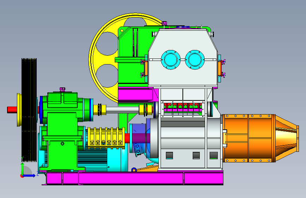The image size is (306, 198).
Task: Click the round bolt on the green gearbox face
Action: click(x=62, y=144)
